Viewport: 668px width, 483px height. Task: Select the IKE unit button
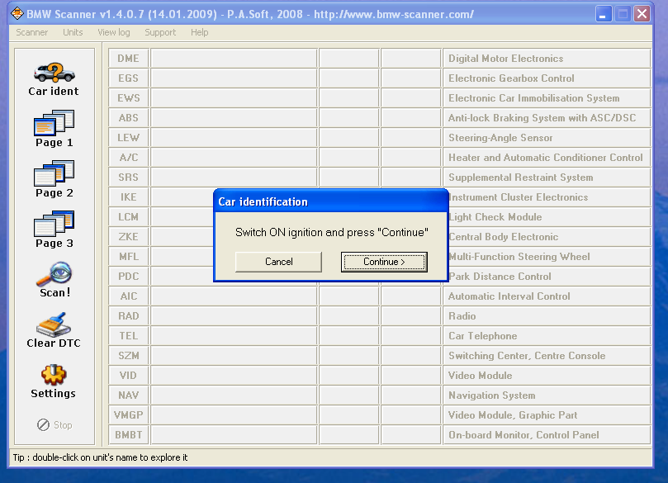[x=128, y=197]
